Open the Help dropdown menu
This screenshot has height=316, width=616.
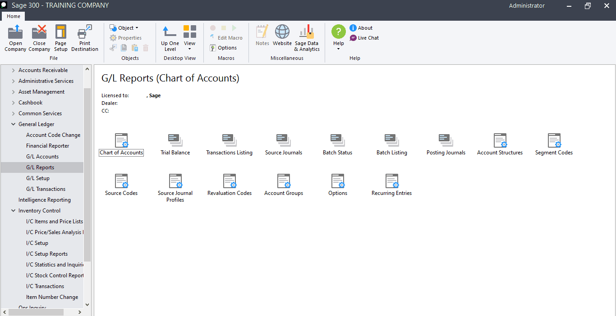click(339, 38)
